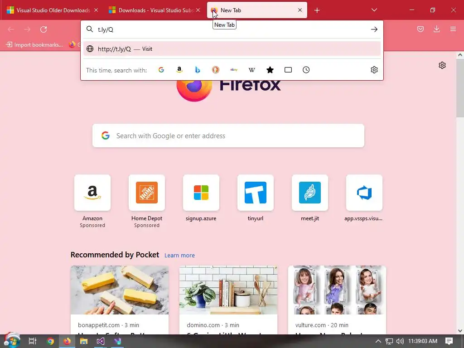464x348 pixels.
Task: Visit http://t.ly/Q suggestion
Action: point(232,49)
